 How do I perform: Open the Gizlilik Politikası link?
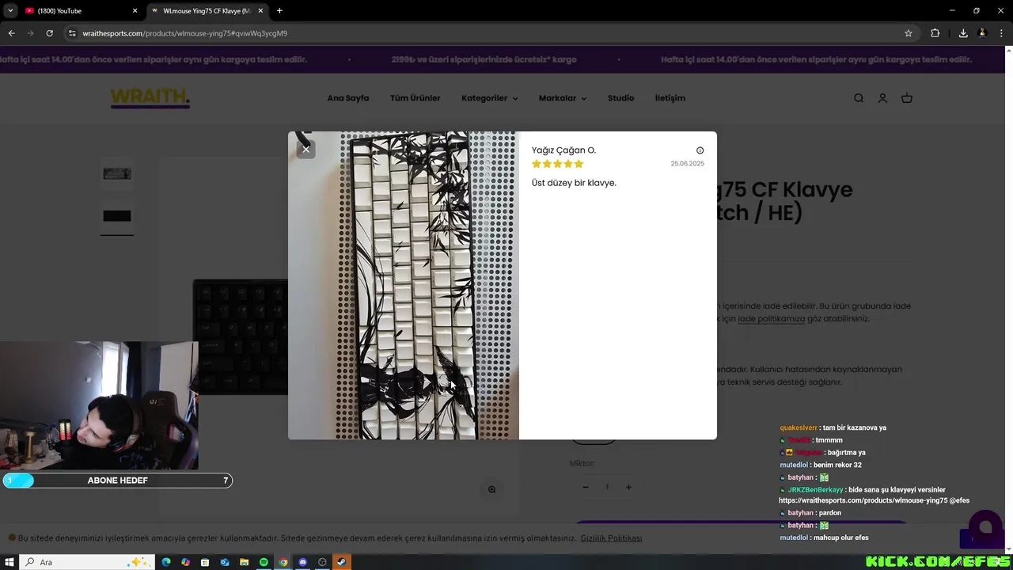[611, 538]
